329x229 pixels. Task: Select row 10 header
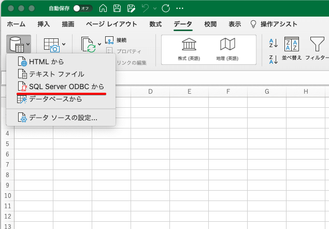tap(8, 196)
